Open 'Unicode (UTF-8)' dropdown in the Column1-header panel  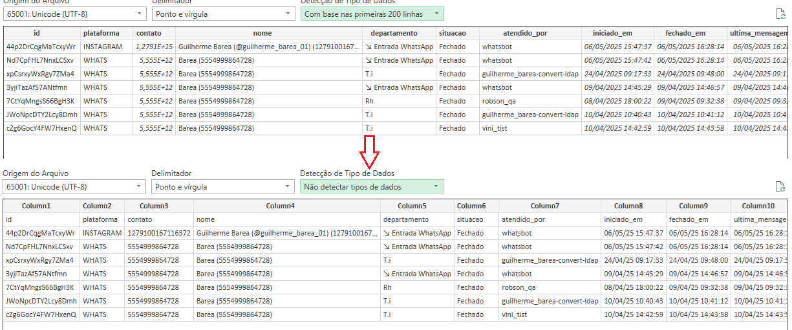74,187
